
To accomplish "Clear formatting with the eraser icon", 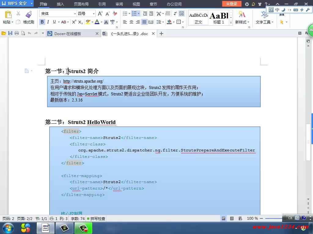I will pos(115,13).
